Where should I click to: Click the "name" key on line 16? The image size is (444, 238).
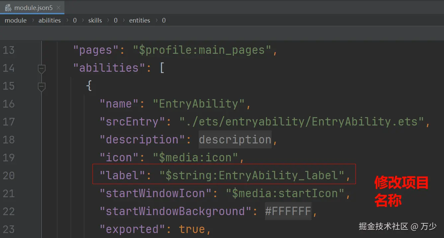coord(119,104)
